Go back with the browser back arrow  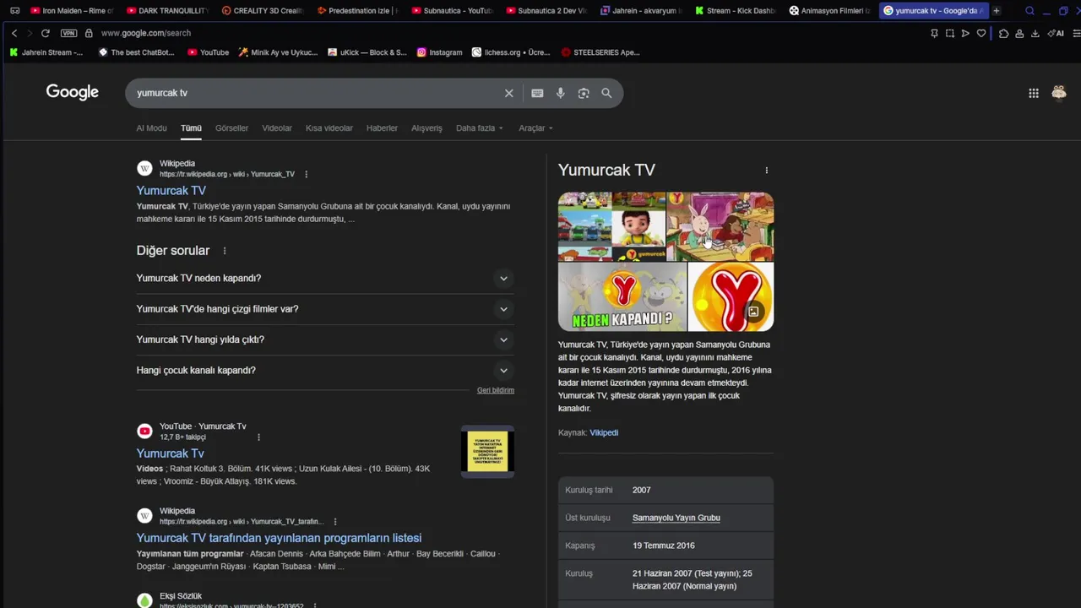pyautogui.click(x=14, y=33)
